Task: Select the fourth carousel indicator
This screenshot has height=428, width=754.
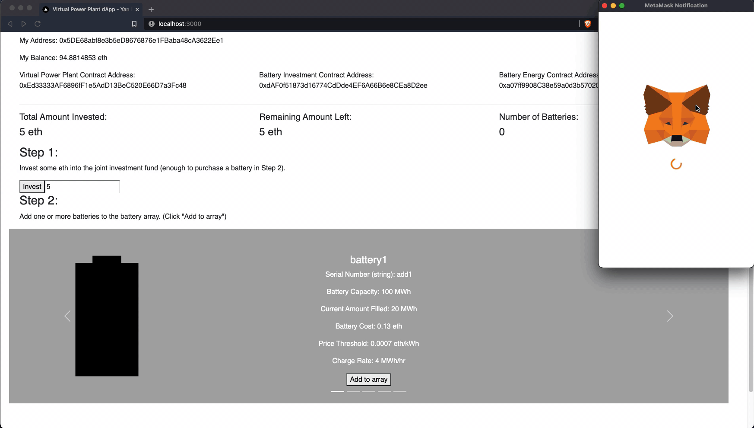Action: 384,391
